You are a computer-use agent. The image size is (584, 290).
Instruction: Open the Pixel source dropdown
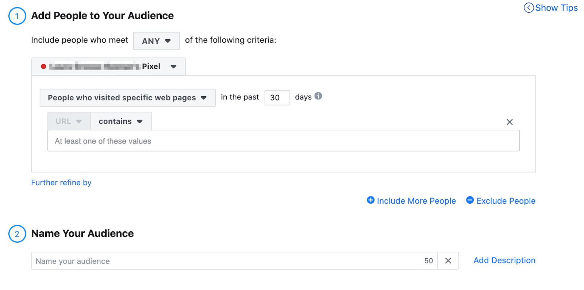(108, 66)
